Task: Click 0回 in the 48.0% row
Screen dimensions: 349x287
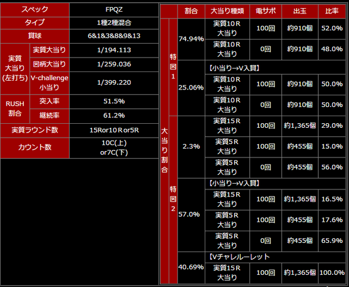Action: [x=266, y=49]
